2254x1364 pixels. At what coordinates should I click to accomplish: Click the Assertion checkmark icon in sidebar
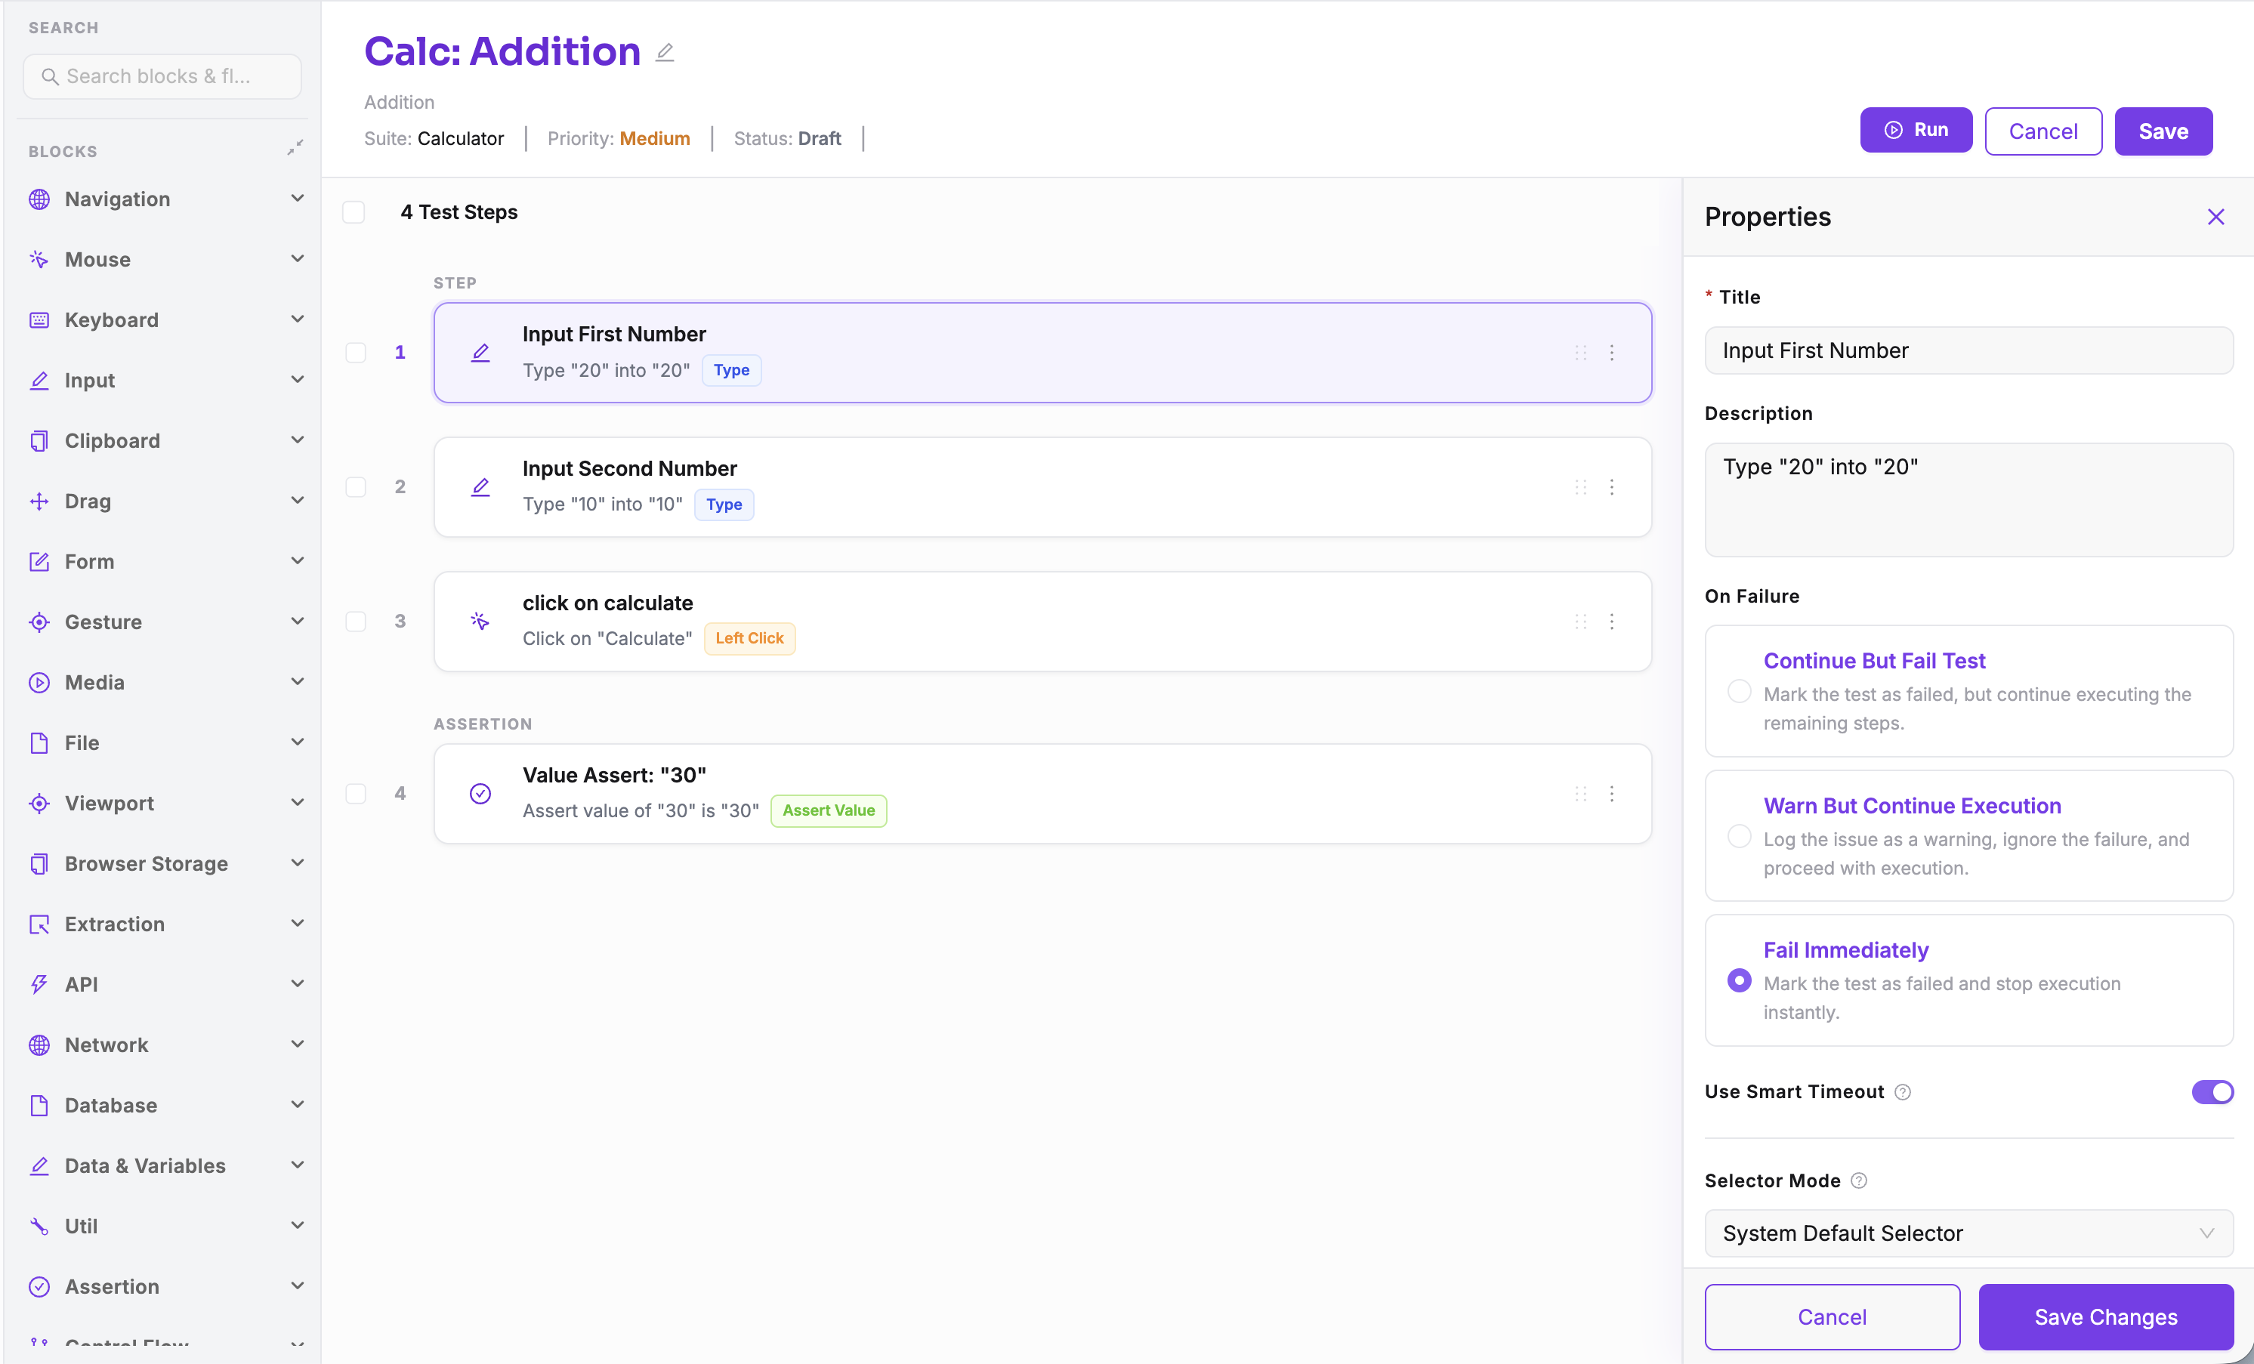tap(39, 1286)
